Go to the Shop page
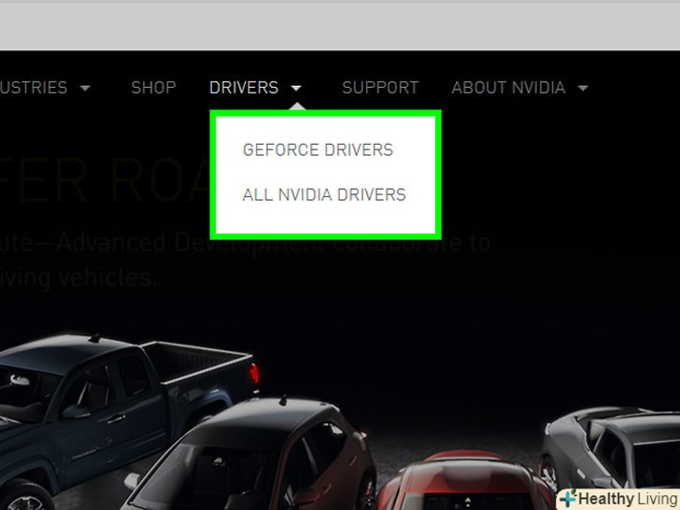 (x=153, y=88)
